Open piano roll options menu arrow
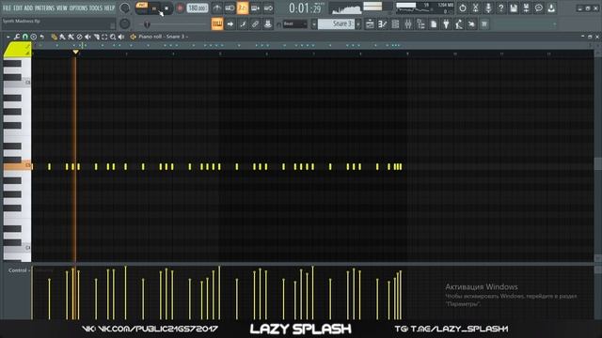 click(x=8, y=37)
